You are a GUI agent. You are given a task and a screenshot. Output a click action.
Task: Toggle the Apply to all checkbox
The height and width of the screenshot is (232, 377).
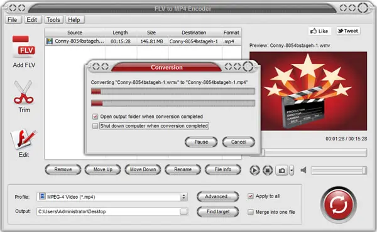pos(251,196)
